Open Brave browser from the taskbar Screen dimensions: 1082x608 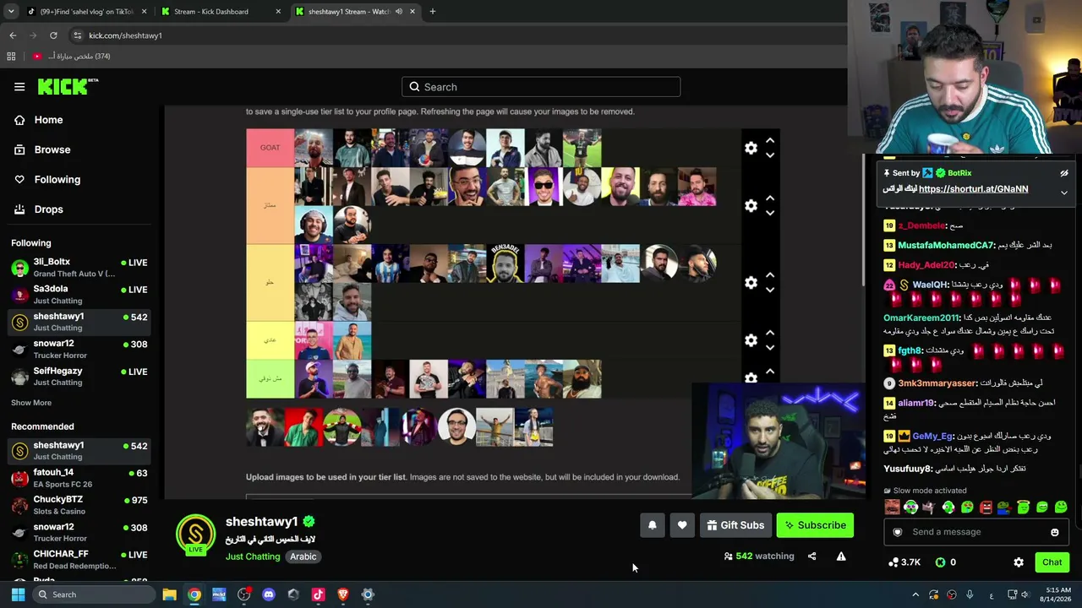(x=342, y=594)
